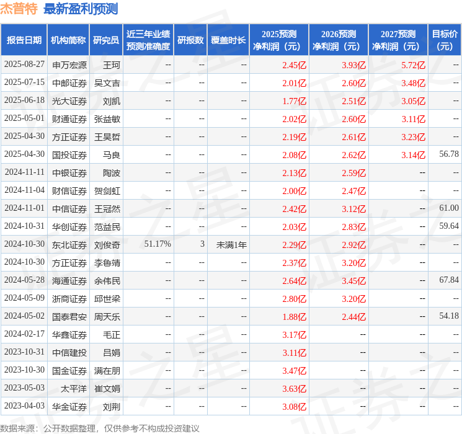Select the 研究员 column header
The height and width of the screenshot is (434, 462).
pyautogui.click(x=106, y=40)
